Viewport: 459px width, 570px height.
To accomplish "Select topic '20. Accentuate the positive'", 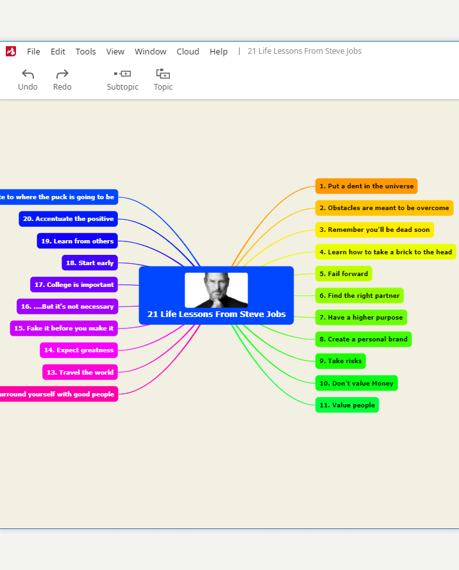I will 69,219.
